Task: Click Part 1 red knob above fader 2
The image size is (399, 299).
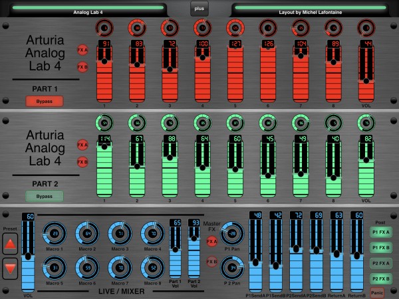Action: (137, 28)
